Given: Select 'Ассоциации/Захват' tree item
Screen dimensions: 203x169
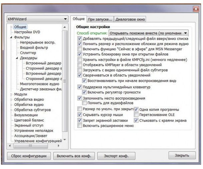Looking at the screenshot, I should pos(31,136).
